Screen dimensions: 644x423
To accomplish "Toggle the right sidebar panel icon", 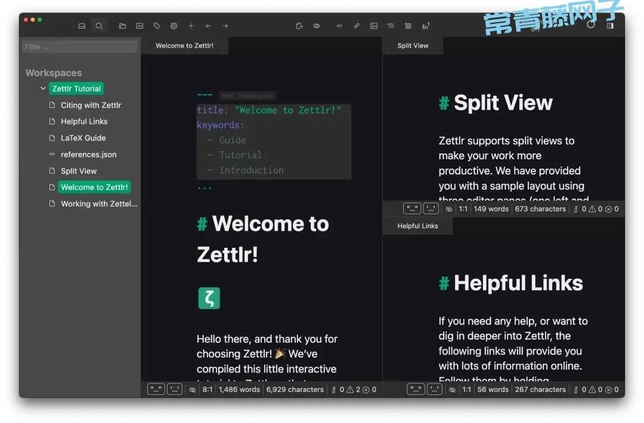I will point(611,26).
